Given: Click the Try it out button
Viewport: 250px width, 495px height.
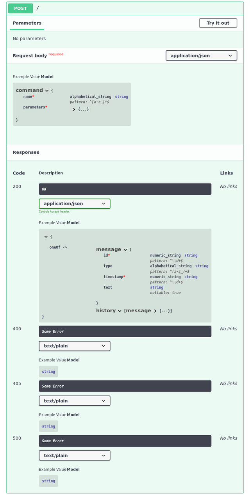Looking at the screenshot, I should pyautogui.click(x=218, y=23).
